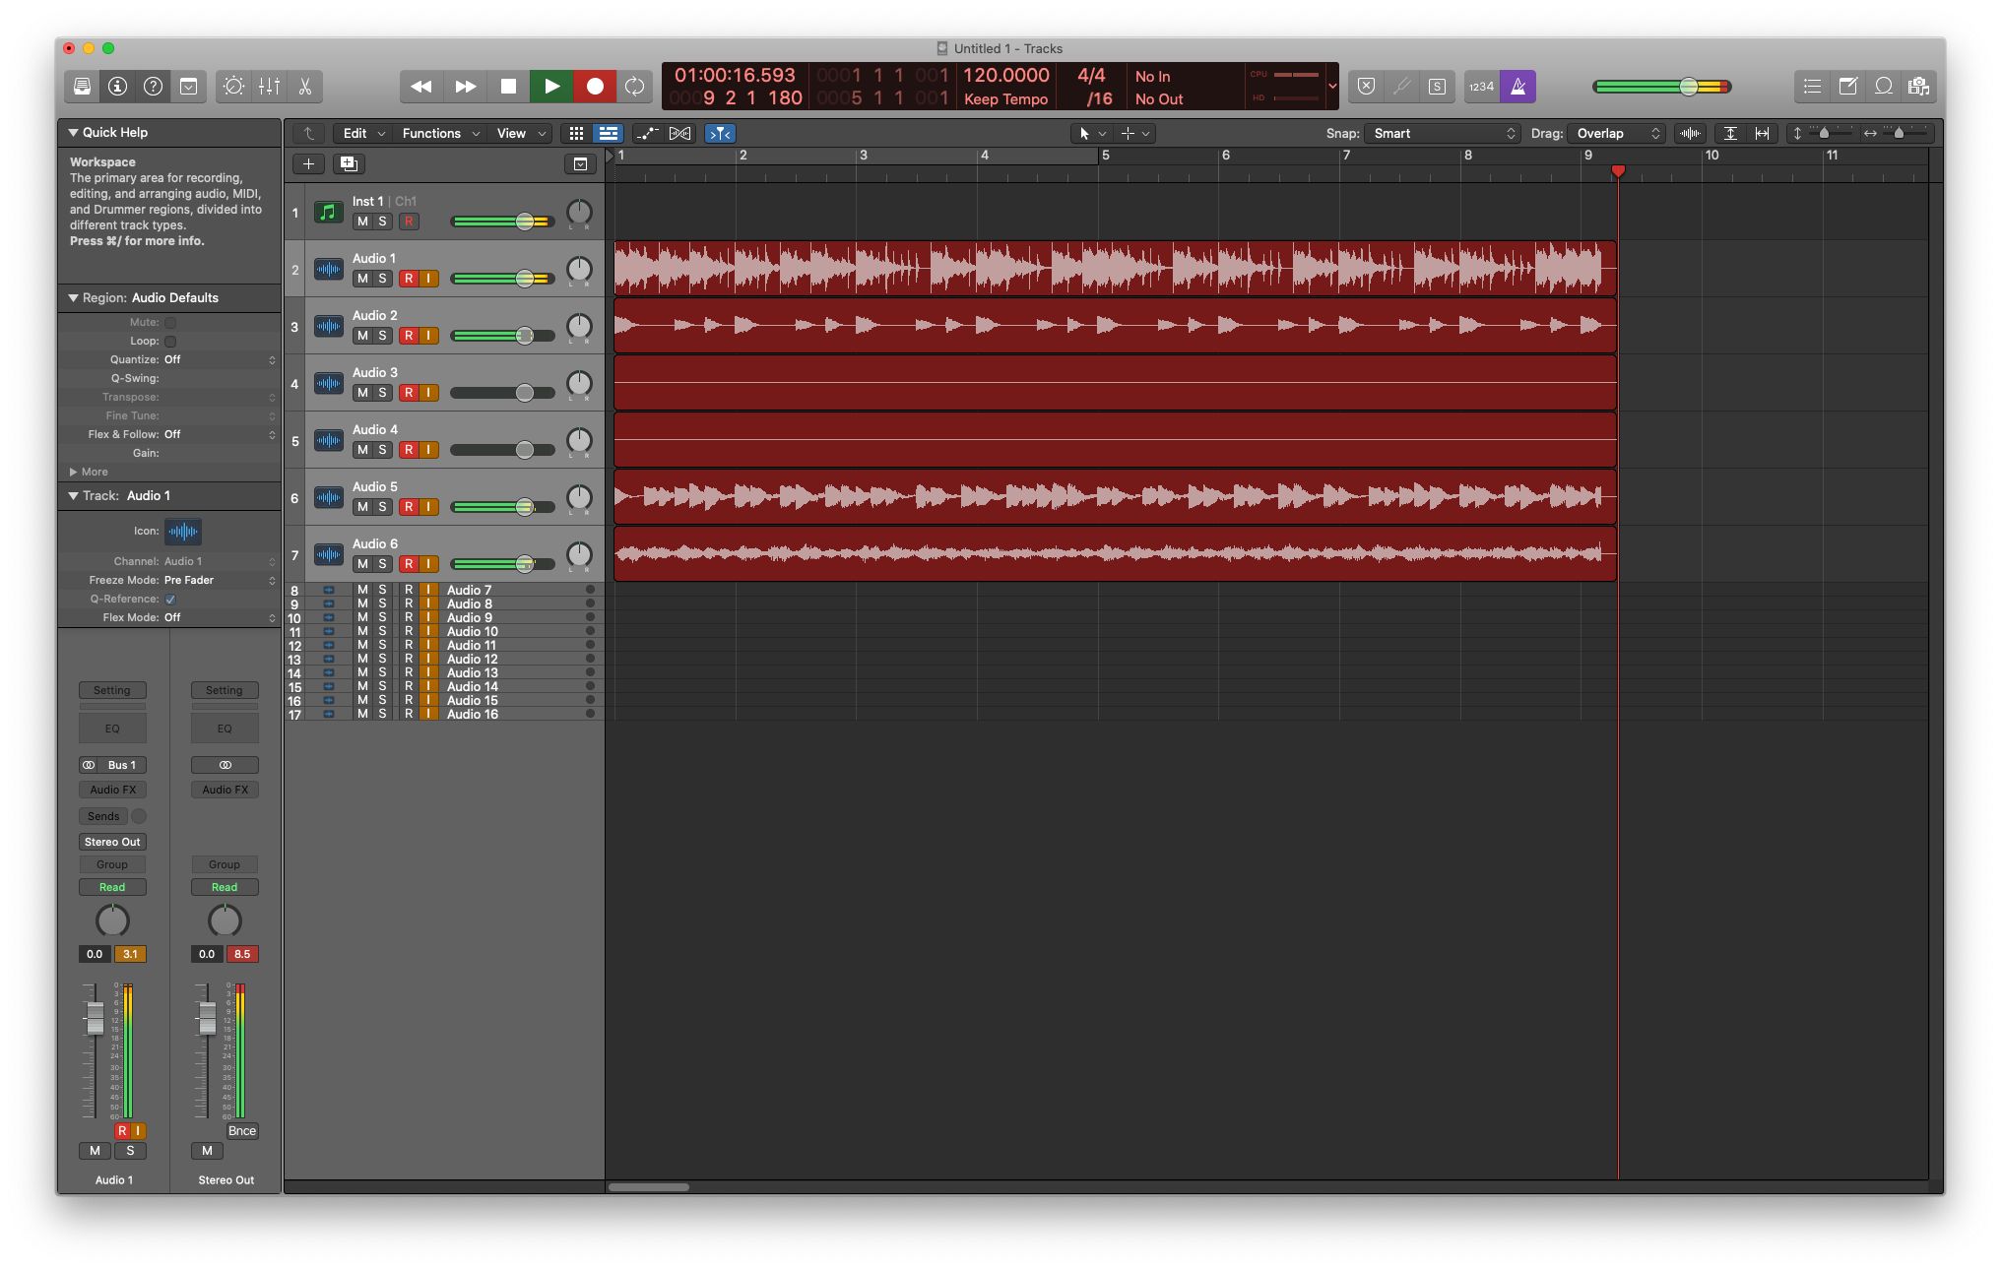Toggle the Catch Playhead button
Screen dimensions: 2001x1269
pos(720,133)
